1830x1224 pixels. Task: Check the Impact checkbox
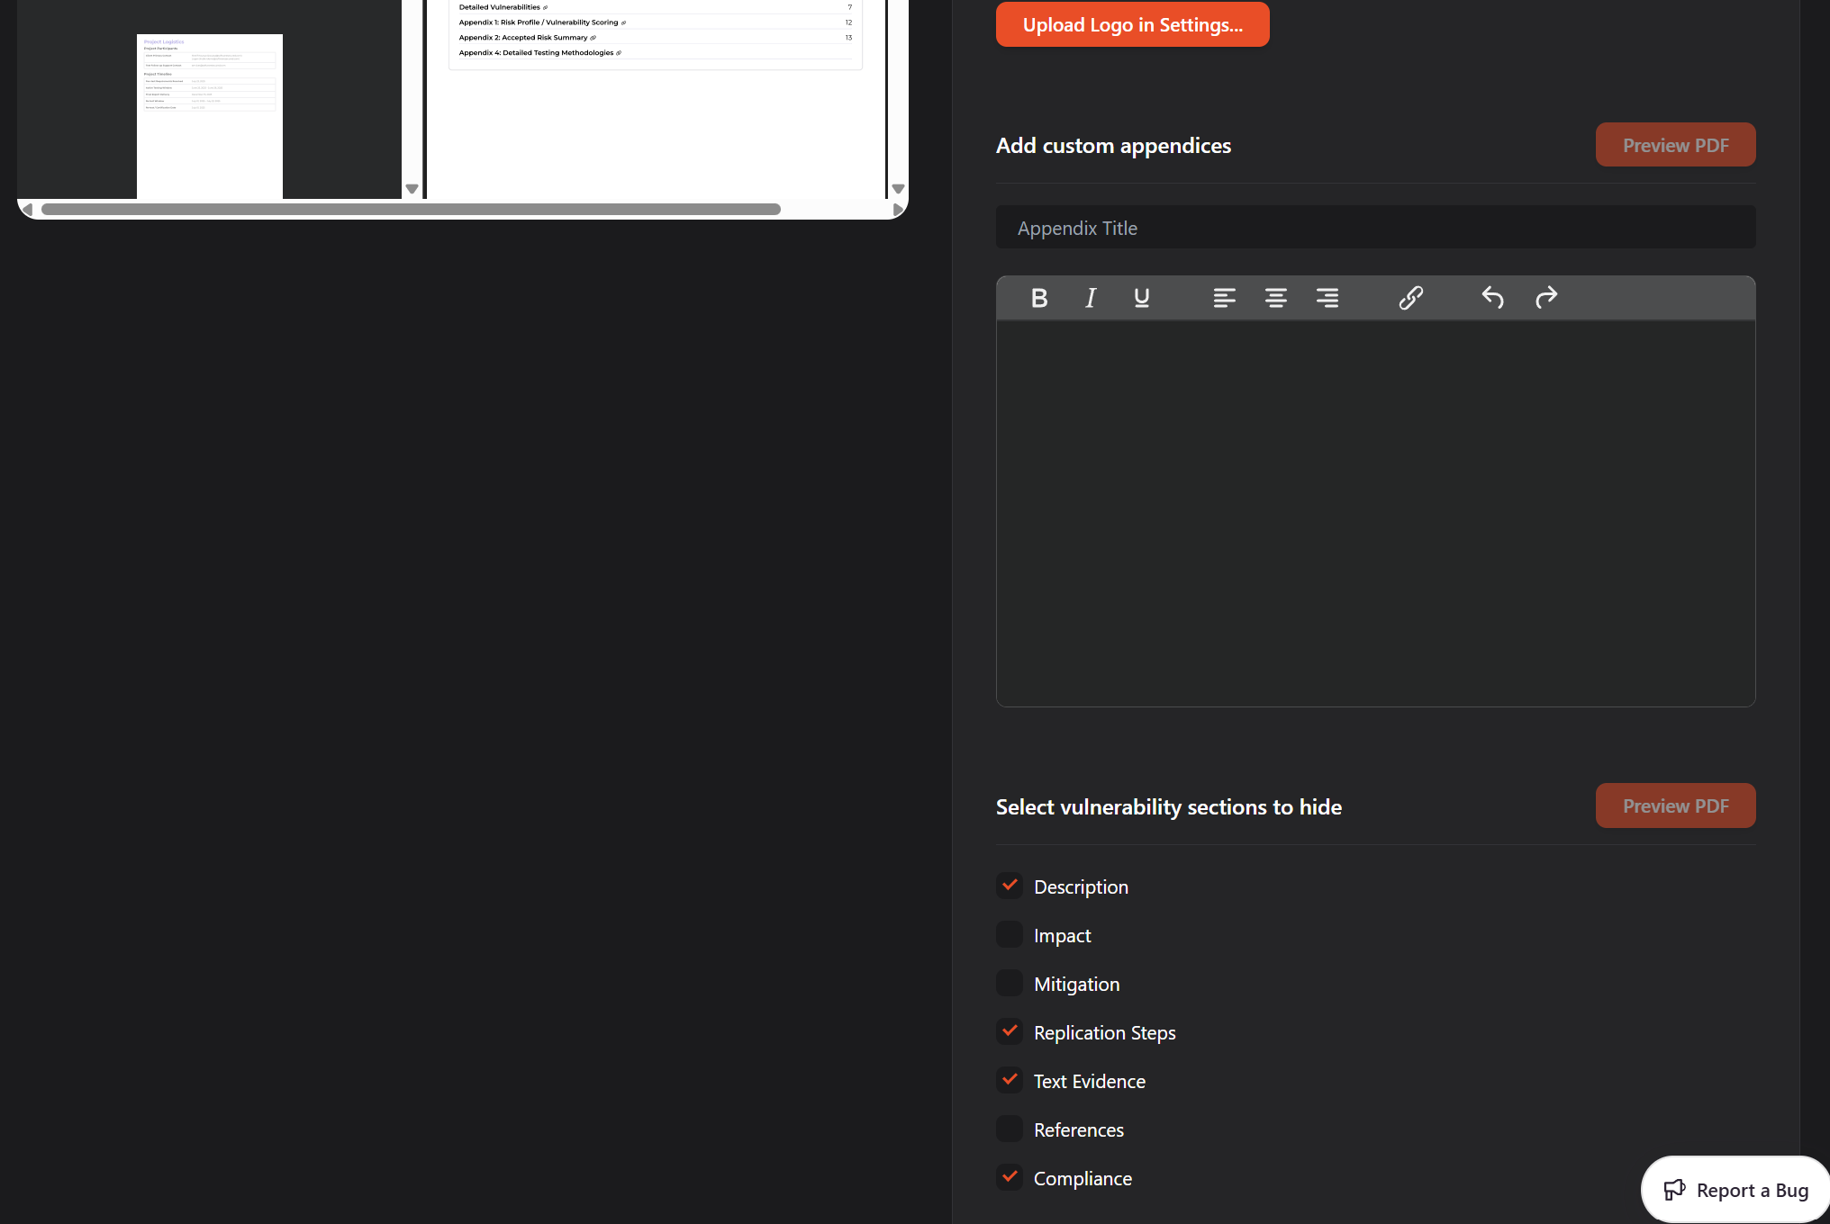(1010, 934)
